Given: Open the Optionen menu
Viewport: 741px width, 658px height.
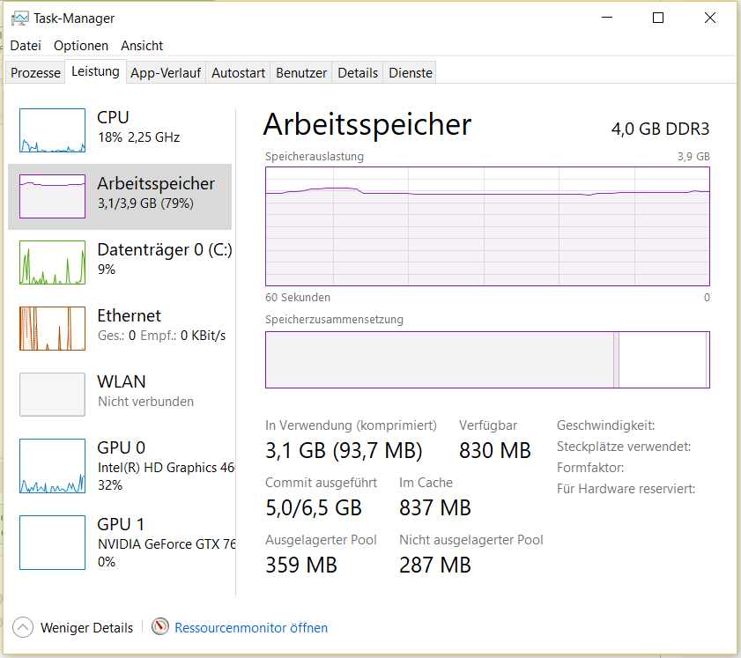Looking at the screenshot, I should pyautogui.click(x=81, y=46).
